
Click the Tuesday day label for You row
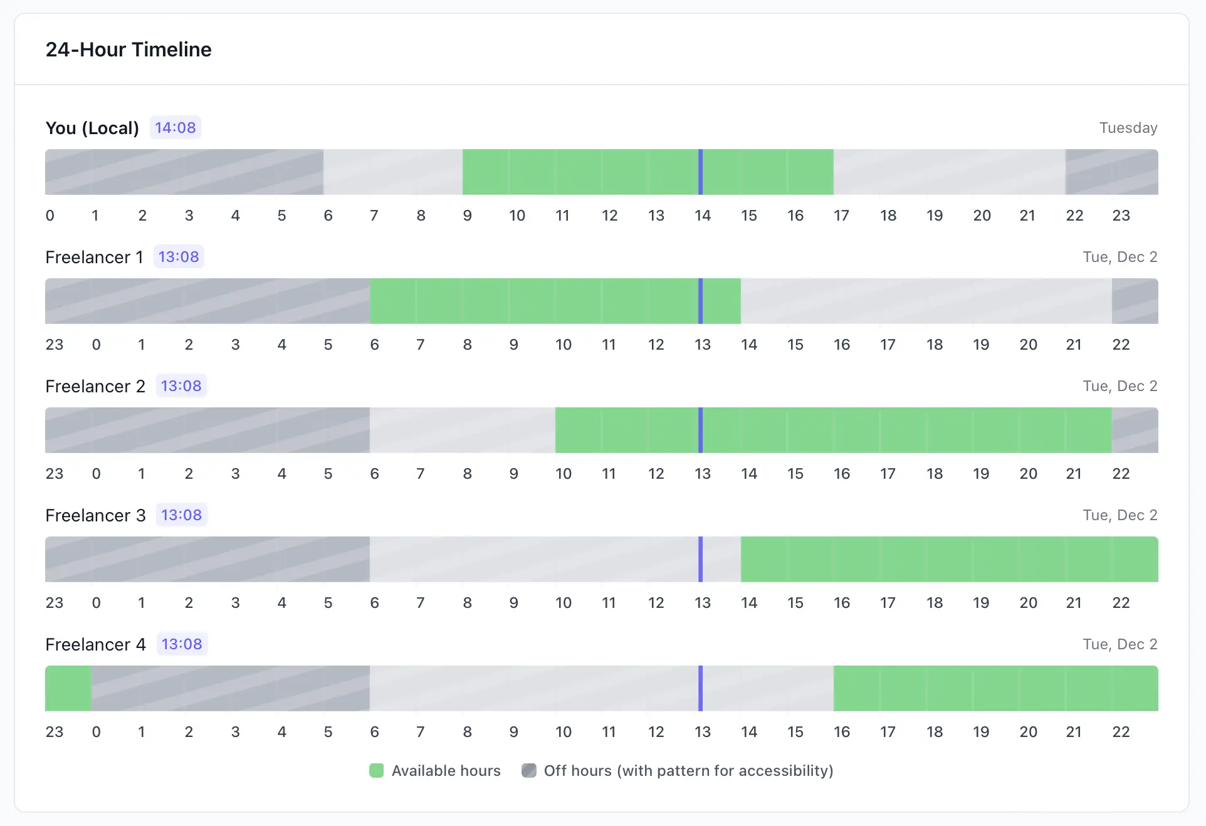pos(1128,128)
